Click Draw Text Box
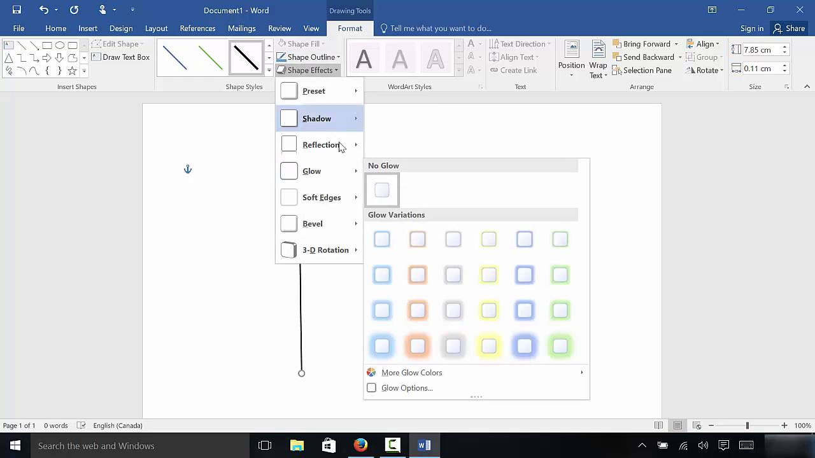 [121, 57]
